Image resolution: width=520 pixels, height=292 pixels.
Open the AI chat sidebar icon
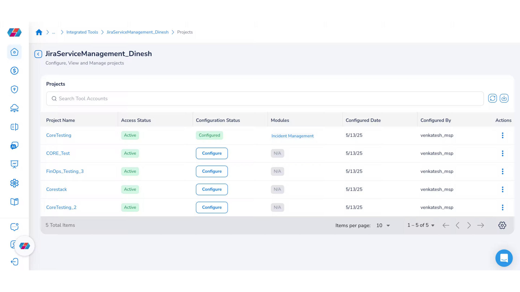[x=14, y=145]
